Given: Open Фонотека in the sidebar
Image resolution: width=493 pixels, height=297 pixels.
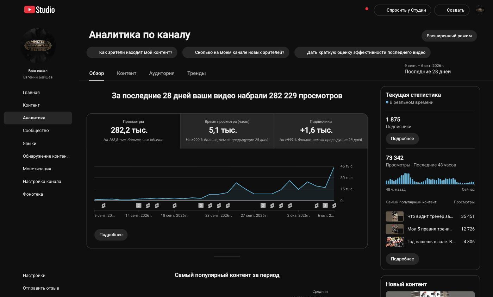Looking at the screenshot, I should 38,194.
